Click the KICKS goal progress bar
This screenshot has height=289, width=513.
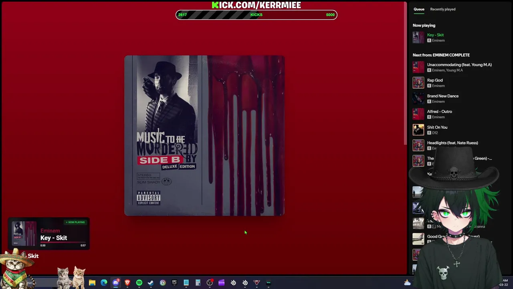[256, 15]
